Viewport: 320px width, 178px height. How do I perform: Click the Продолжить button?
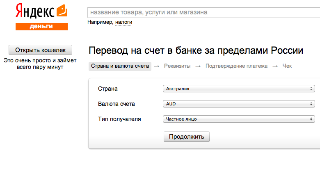point(186,137)
